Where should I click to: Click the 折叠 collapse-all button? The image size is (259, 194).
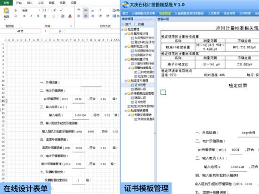click(139, 24)
